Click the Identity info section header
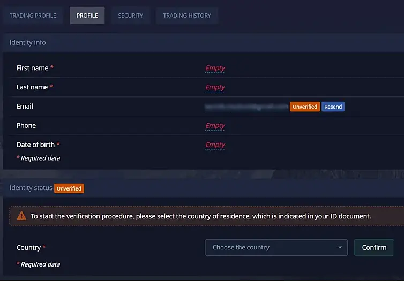This screenshot has height=281, width=404. [x=203, y=42]
